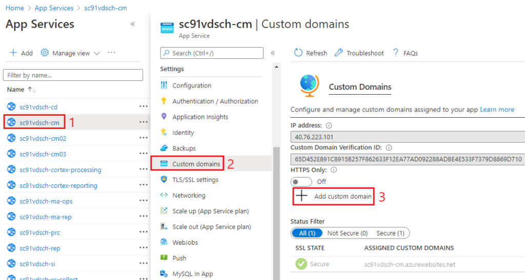Open more options ellipsis in App Services toolbar
Image resolution: width=525 pixels, height=280 pixels.
(x=111, y=53)
